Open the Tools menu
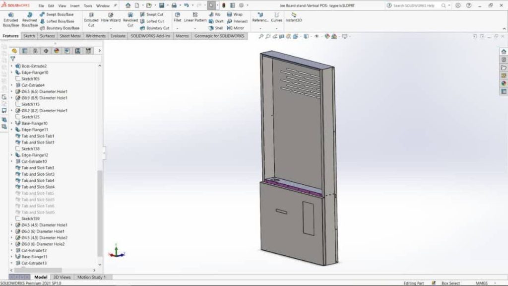The width and height of the screenshot is (508, 286). (x=88, y=6)
